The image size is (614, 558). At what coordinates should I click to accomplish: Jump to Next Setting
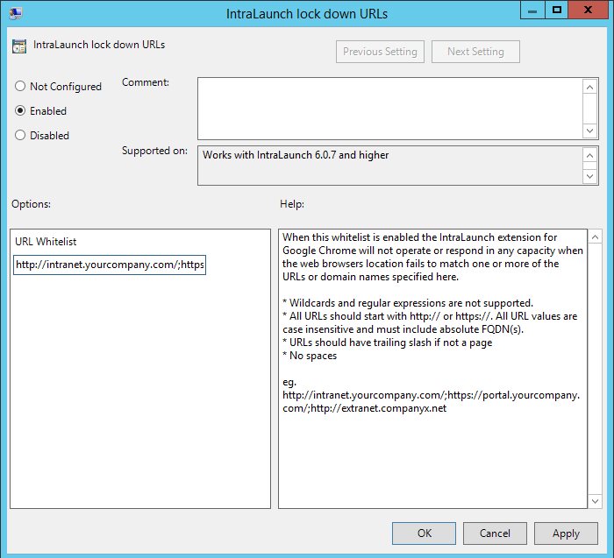pos(475,52)
